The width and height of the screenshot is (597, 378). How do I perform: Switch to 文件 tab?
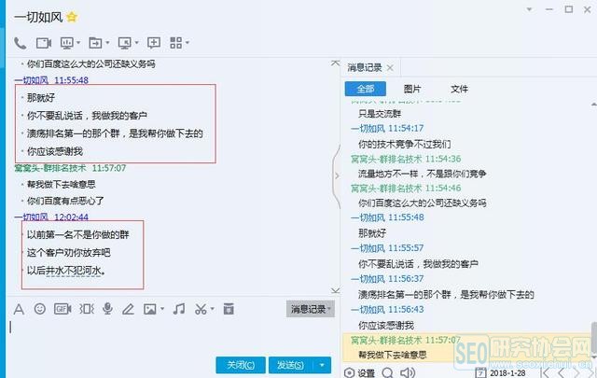pyautogui.click(x=459, y=89)
